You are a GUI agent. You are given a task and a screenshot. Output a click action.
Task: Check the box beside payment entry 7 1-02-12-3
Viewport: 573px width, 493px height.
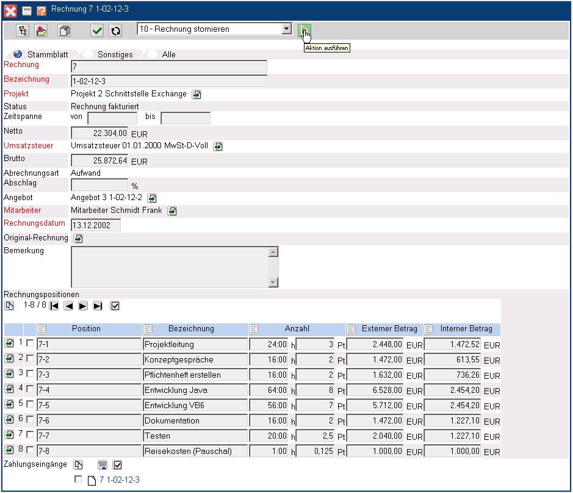pos(78,480)
